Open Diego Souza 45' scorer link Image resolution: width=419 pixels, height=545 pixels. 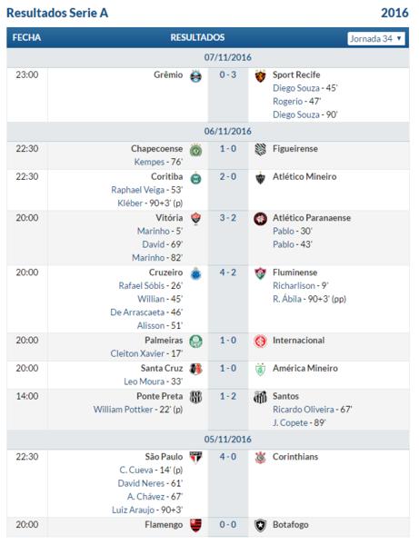coord(296,88)
